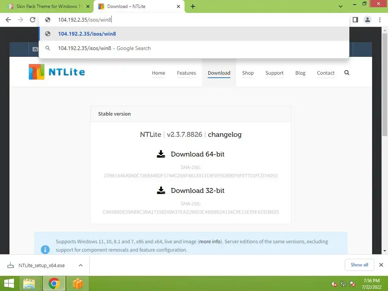
Task: Click the muted volume tray icon
Action: (x=334, y=284)
